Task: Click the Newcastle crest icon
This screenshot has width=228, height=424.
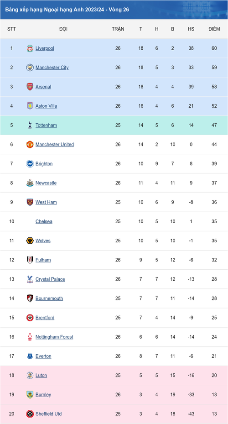Action: (x=30, y=183)
